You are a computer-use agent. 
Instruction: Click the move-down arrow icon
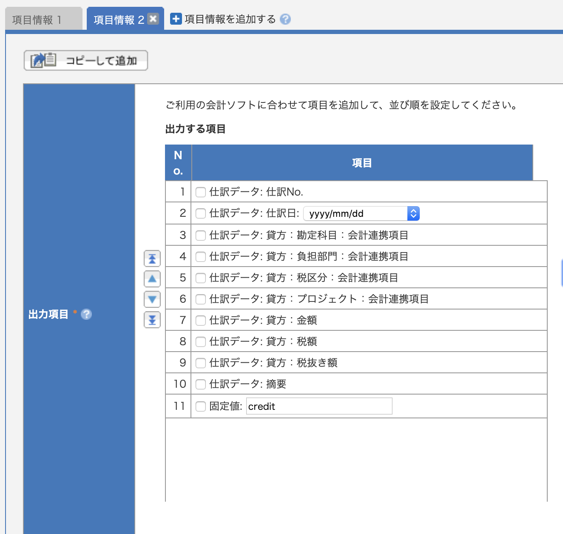pyautogui.click(x=152, y=299)
